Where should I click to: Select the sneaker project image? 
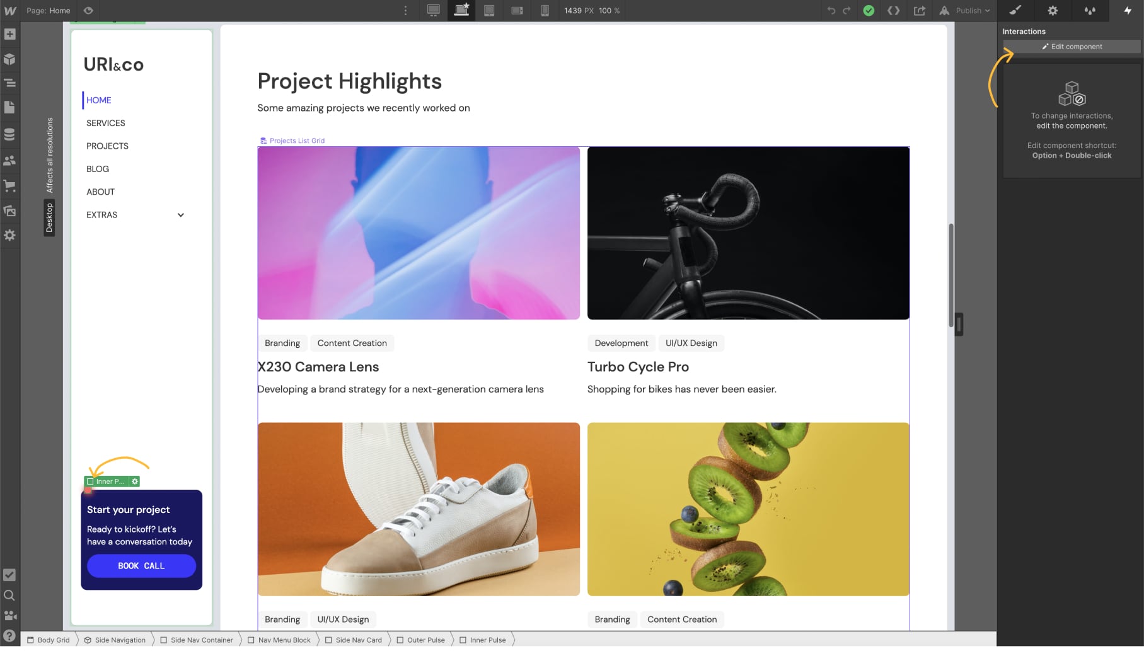[x=419, y=510]
